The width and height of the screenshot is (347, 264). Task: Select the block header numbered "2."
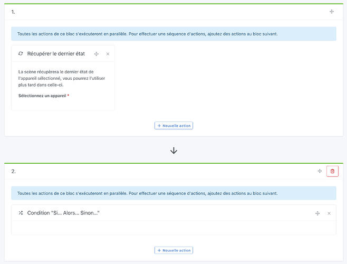[14, 172]
